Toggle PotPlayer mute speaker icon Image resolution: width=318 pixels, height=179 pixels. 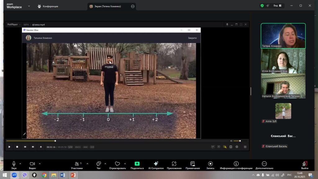pos(231,141)
